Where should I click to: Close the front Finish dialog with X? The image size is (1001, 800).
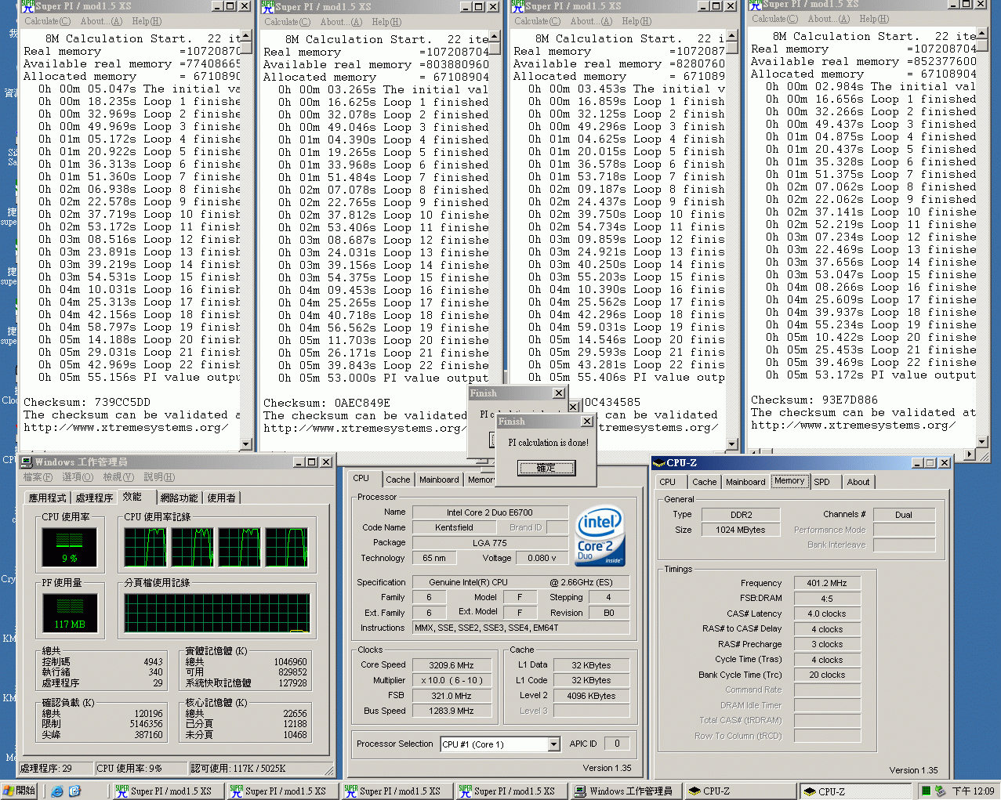(586, 422)
